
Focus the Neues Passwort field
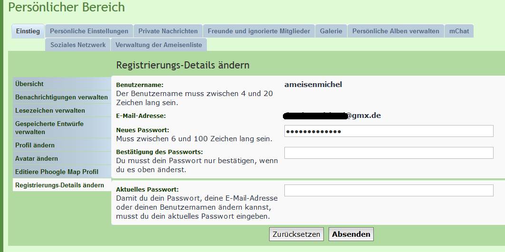pyautogui.click(x=388, y=131)
